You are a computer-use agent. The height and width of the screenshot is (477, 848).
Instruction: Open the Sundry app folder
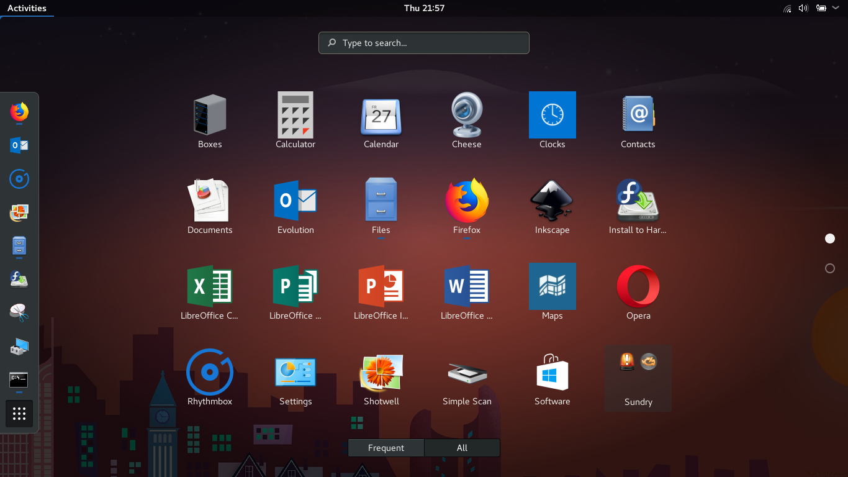coord(638,378)
